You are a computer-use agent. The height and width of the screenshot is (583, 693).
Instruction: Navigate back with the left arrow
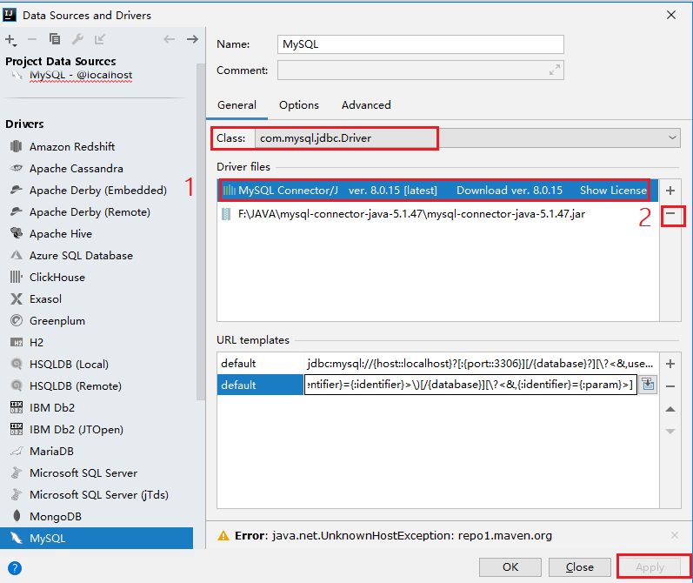tap(169, 39)
